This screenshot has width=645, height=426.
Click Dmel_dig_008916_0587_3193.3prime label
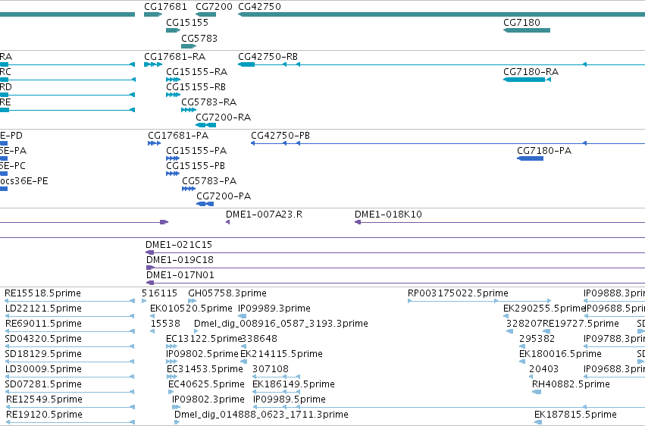(281, 324)
